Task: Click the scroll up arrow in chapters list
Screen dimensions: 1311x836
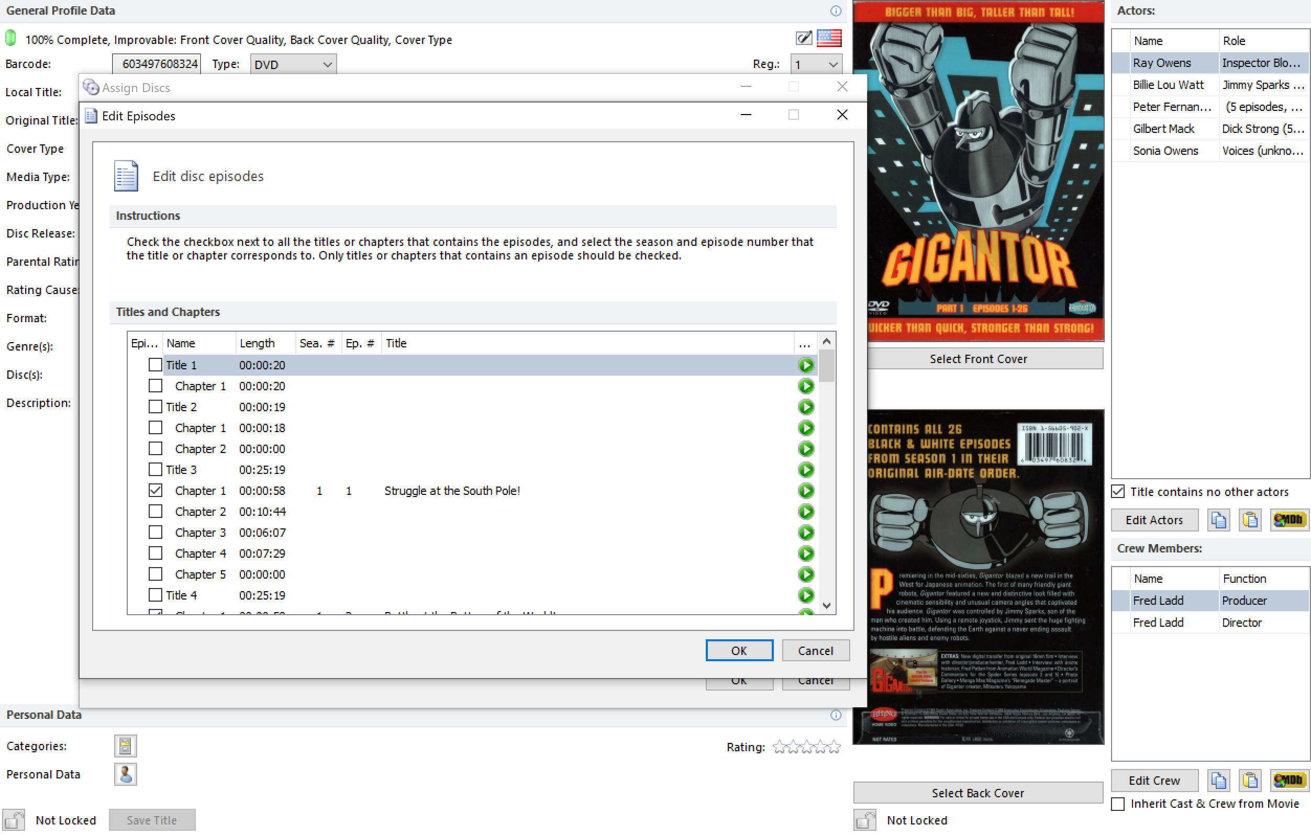Action: pyautogui.click(x=827, y=342)
